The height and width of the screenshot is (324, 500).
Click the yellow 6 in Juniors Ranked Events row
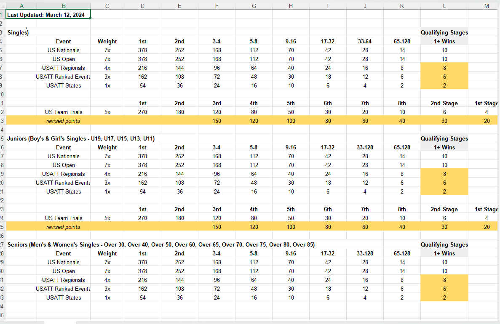[x=444, y=183]
